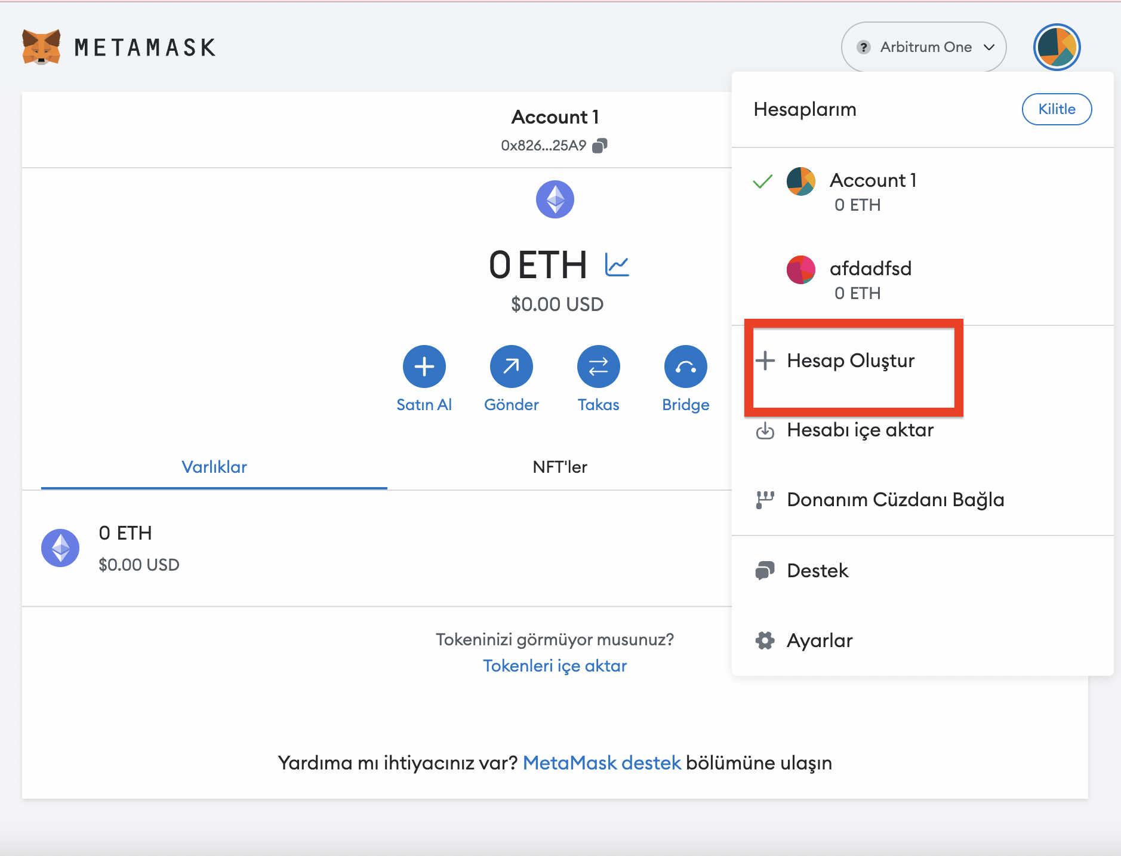Click the Account 1 avatar in list
The height and width of the screenshot is (856, 1121).
coord(801,181)
